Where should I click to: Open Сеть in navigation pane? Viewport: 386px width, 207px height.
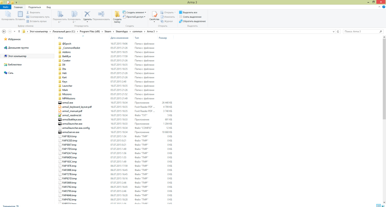click(x=11, y=73)
